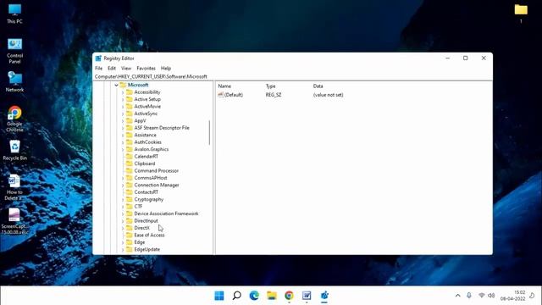Expand the ActiveSync key
The image size is (542, 305).
click(x=123, y=114)
